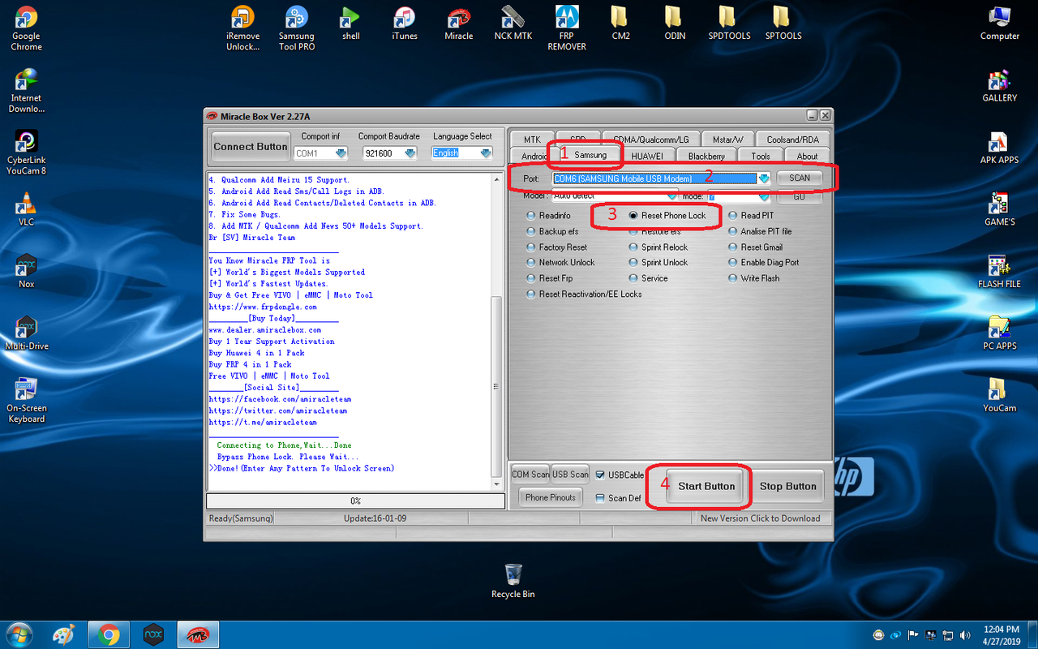Open the Google Chrome desktop shortcut

click(26, 28)
